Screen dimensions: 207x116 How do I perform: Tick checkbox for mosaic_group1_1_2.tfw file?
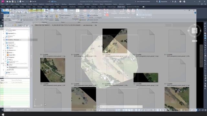[165, 54]
